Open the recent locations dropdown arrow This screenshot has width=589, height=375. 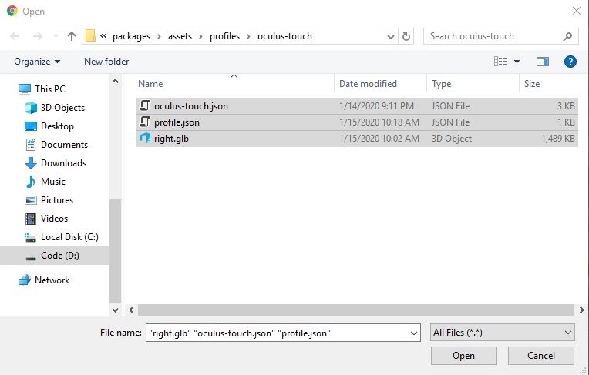point(56,36)
